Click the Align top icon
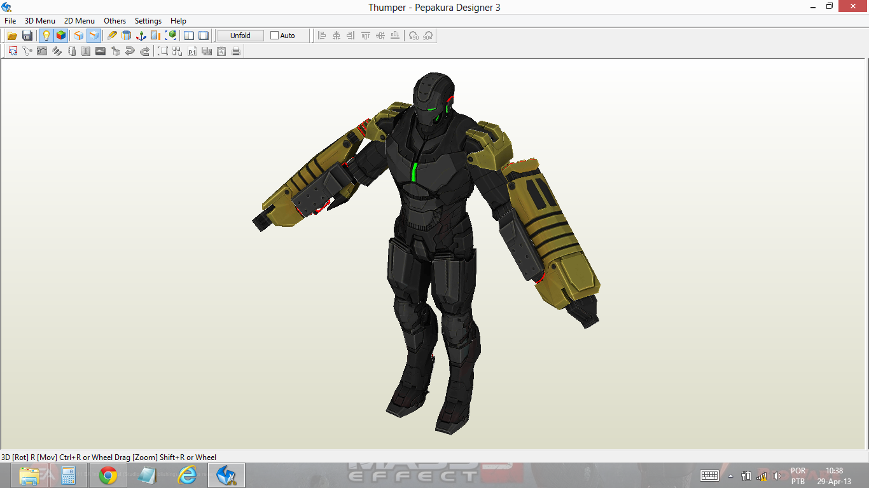The image size is (869, 488). tap(366, 36)
